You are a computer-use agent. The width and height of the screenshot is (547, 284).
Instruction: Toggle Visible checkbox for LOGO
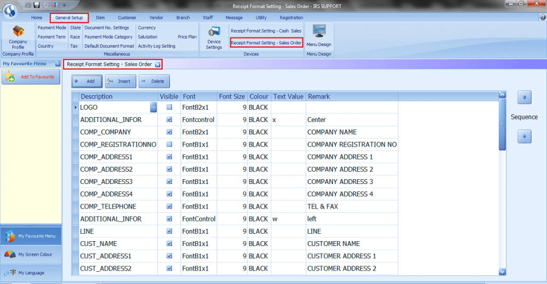click(x=169, y=108)
